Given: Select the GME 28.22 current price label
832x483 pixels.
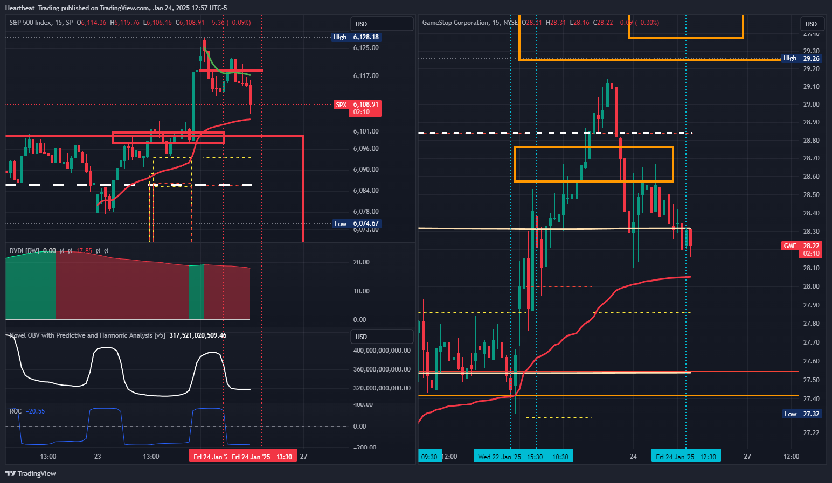Looking at the screenshot, I should pyautogui.click(x=802, y=249).
